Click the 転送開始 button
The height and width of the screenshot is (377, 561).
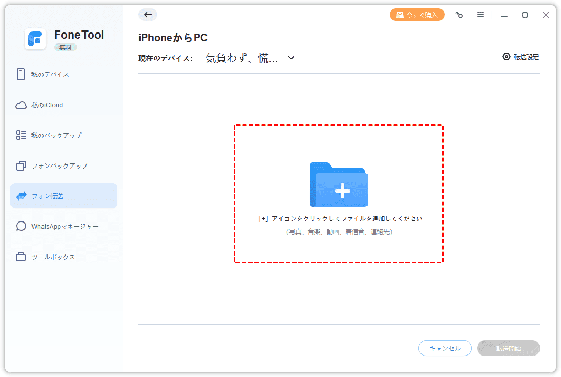pos(509,348)
